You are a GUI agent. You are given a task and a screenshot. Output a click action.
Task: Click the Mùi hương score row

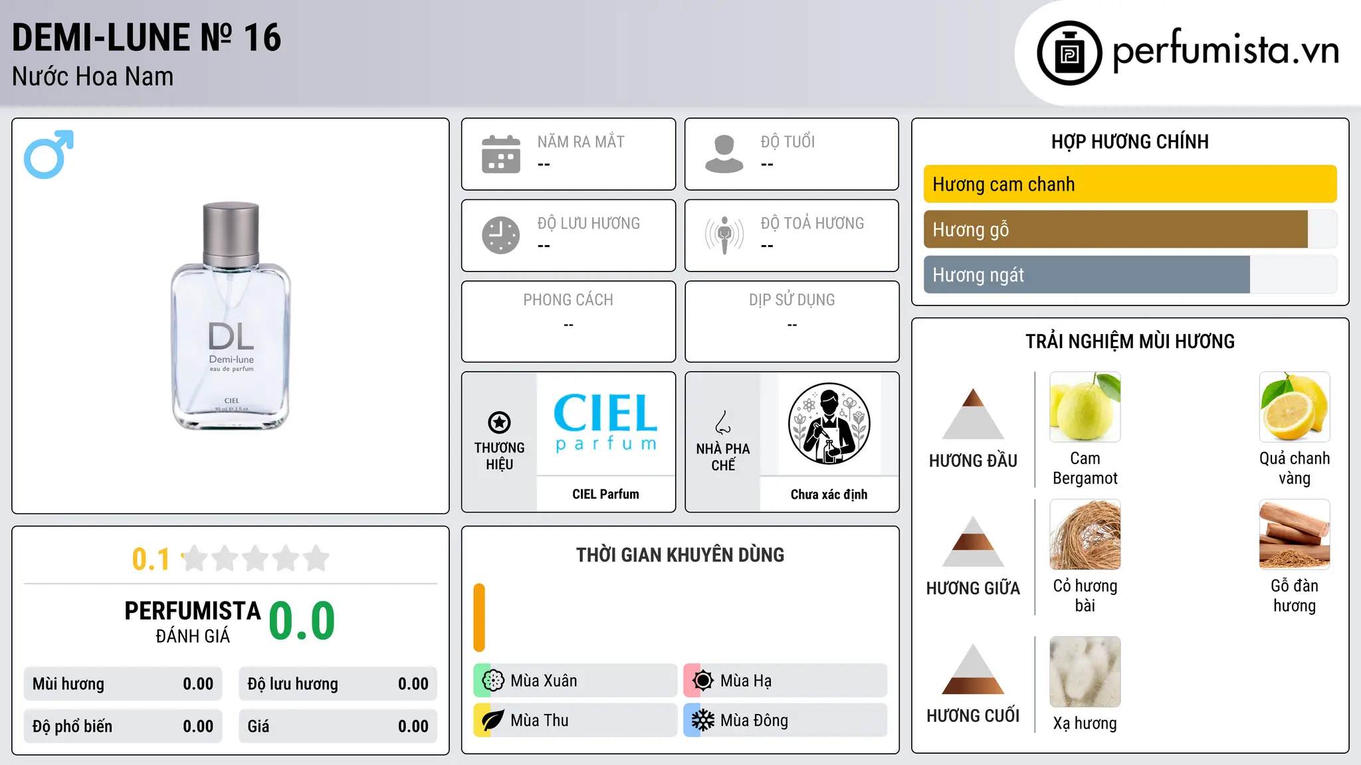click(123, 684)
